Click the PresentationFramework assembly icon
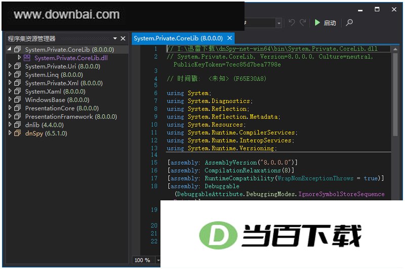The height and width of the screenshot is (269, 405). [x=18, y=117]
